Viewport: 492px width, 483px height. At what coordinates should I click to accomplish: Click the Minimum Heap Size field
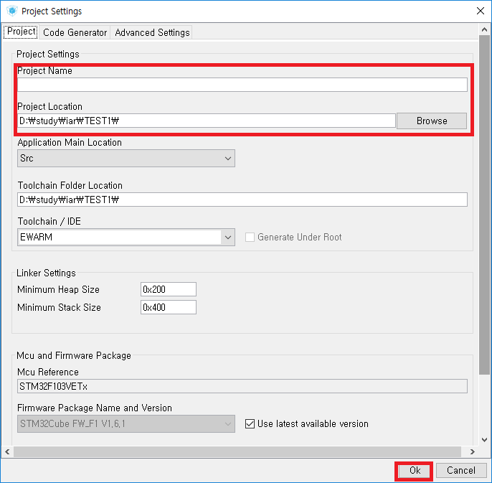169,289
